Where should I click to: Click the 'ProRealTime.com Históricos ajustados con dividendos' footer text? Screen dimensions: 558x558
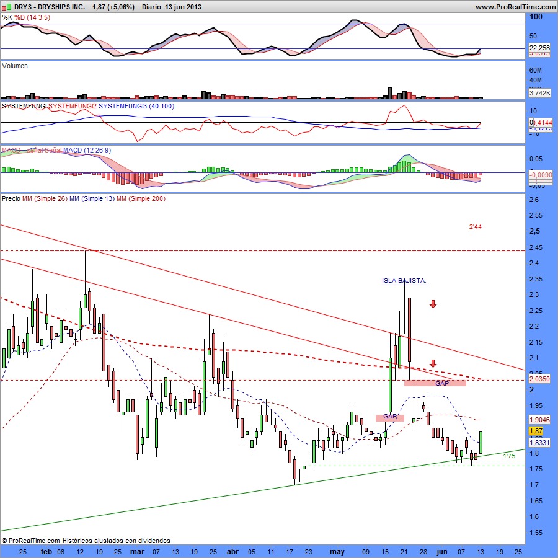tap(86, 541)
